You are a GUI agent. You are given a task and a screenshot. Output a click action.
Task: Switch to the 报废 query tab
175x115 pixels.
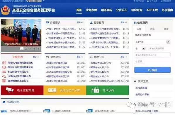166,29
